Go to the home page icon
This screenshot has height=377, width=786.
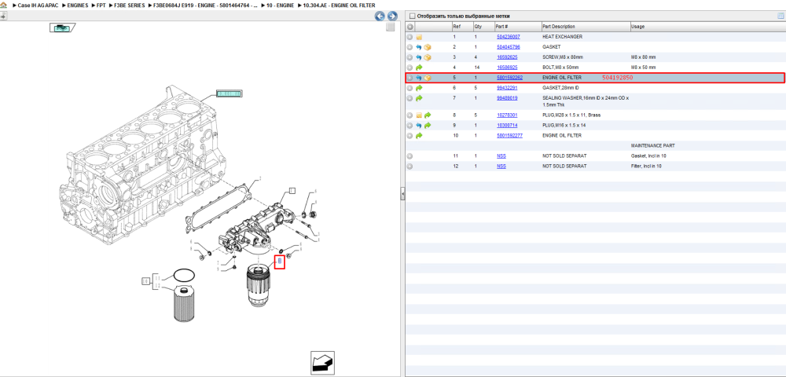[x=3, y=5]
